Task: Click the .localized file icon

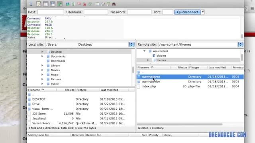Action: [x=29, y=118]
